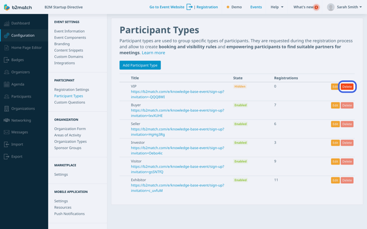
Task: Open Event Components settings
Action: coord(70,37)
